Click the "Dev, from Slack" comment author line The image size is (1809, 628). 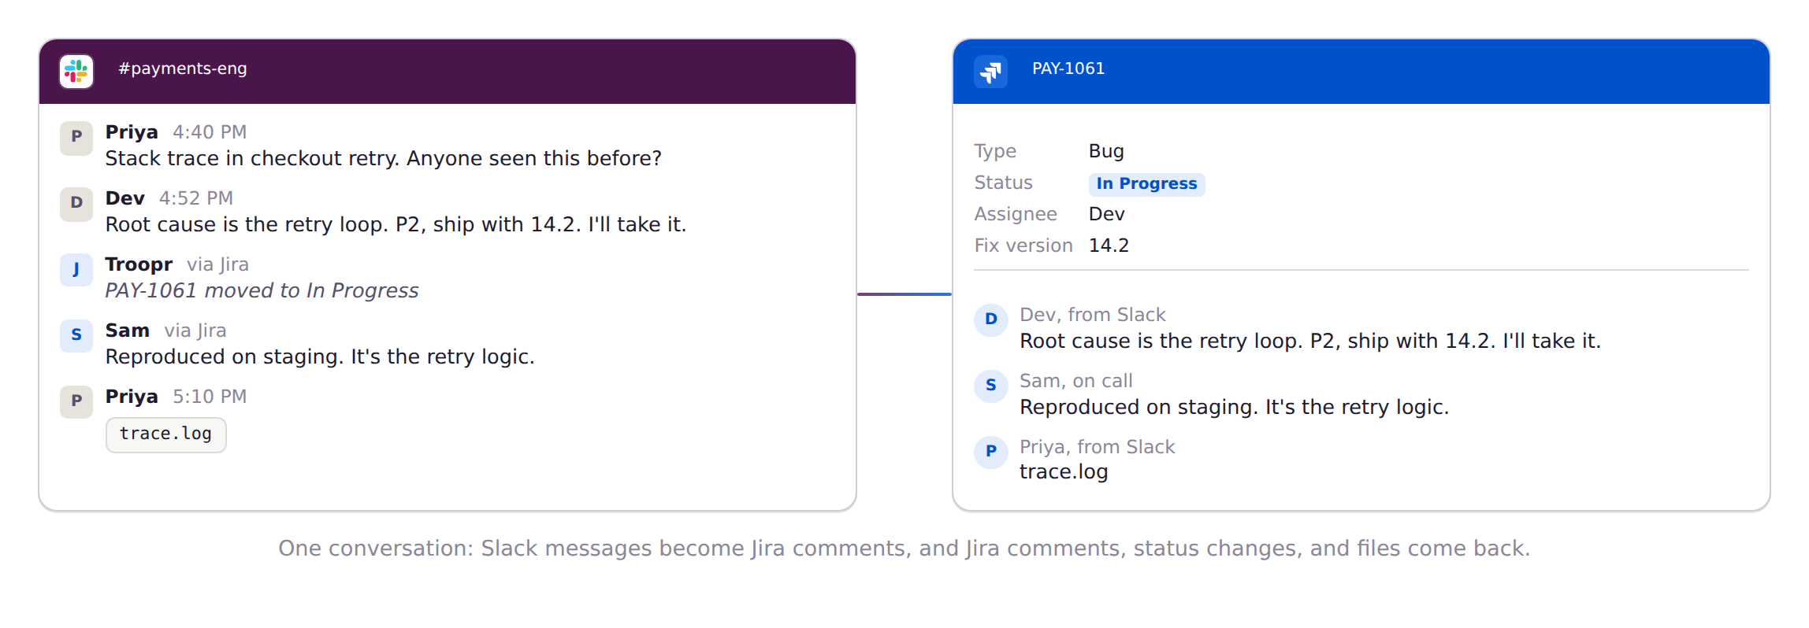click(1093, 315)
